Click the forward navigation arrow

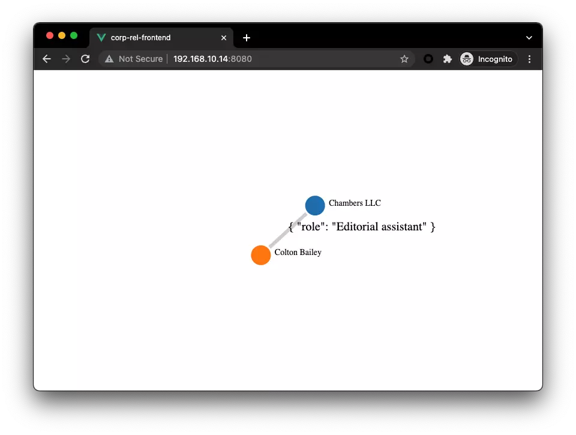point(66,59)
